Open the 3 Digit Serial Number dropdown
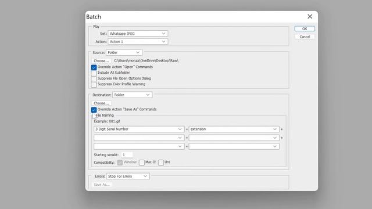 [139, 129]
